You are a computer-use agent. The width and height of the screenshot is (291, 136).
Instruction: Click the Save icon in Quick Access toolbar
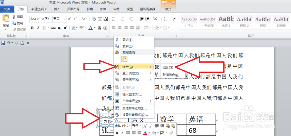pos(3,43)
